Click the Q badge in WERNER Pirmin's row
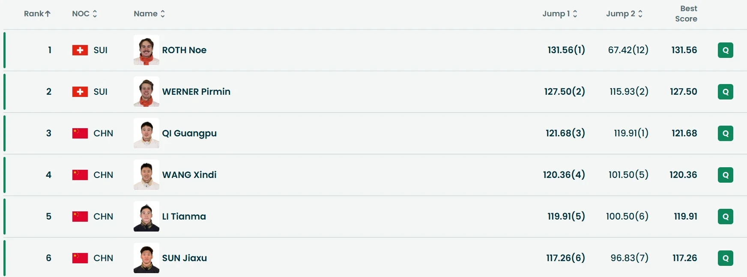The image size is (747, 277). point(725,92)
